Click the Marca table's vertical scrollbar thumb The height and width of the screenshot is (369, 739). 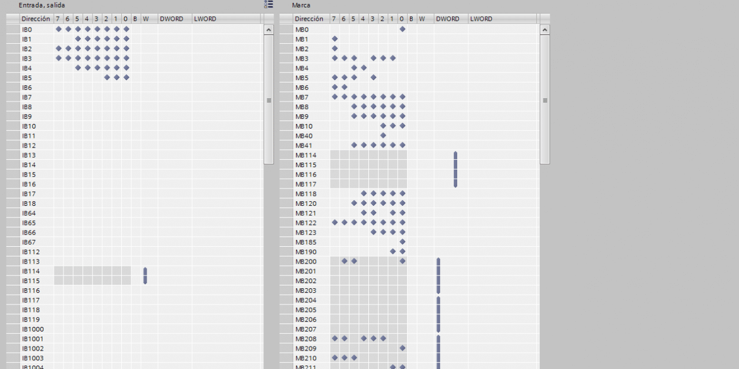pyautogui.click(x=545, y=100)
